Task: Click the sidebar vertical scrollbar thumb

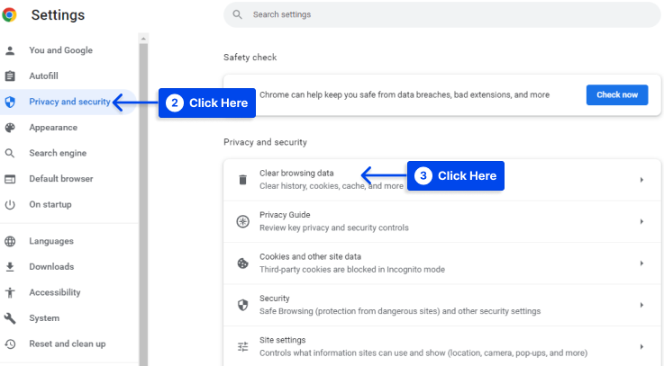Action: tap(143, 203)
